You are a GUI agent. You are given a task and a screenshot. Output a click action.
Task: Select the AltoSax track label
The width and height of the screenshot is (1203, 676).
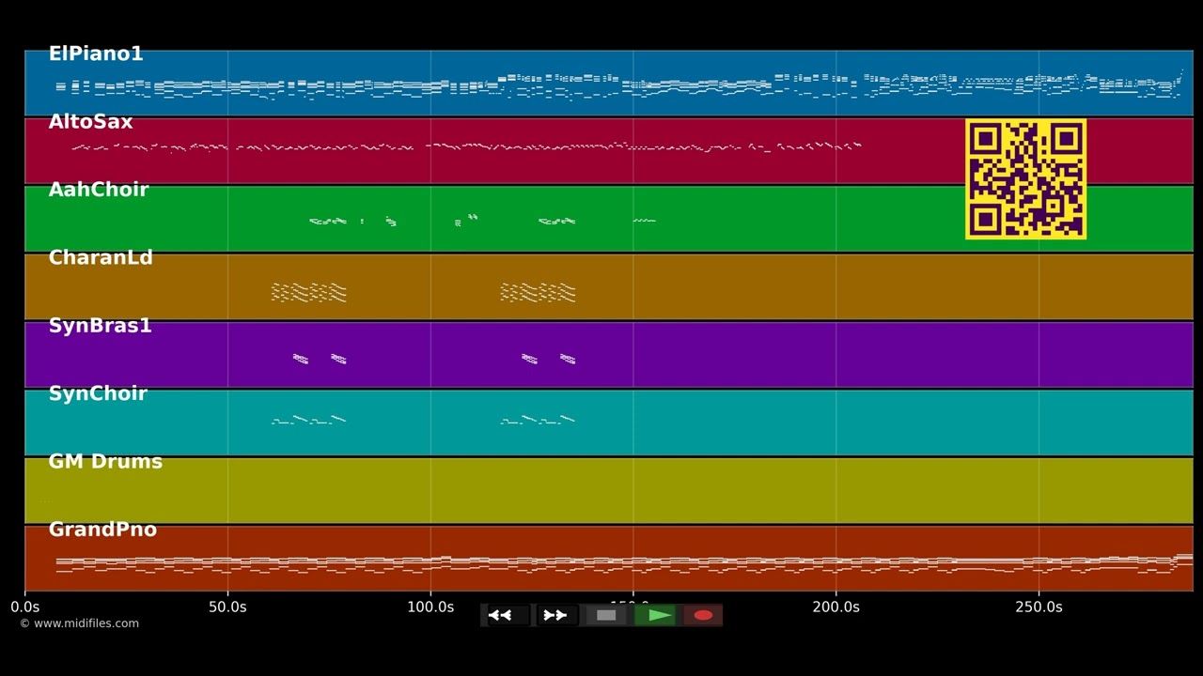click(90, 122)
